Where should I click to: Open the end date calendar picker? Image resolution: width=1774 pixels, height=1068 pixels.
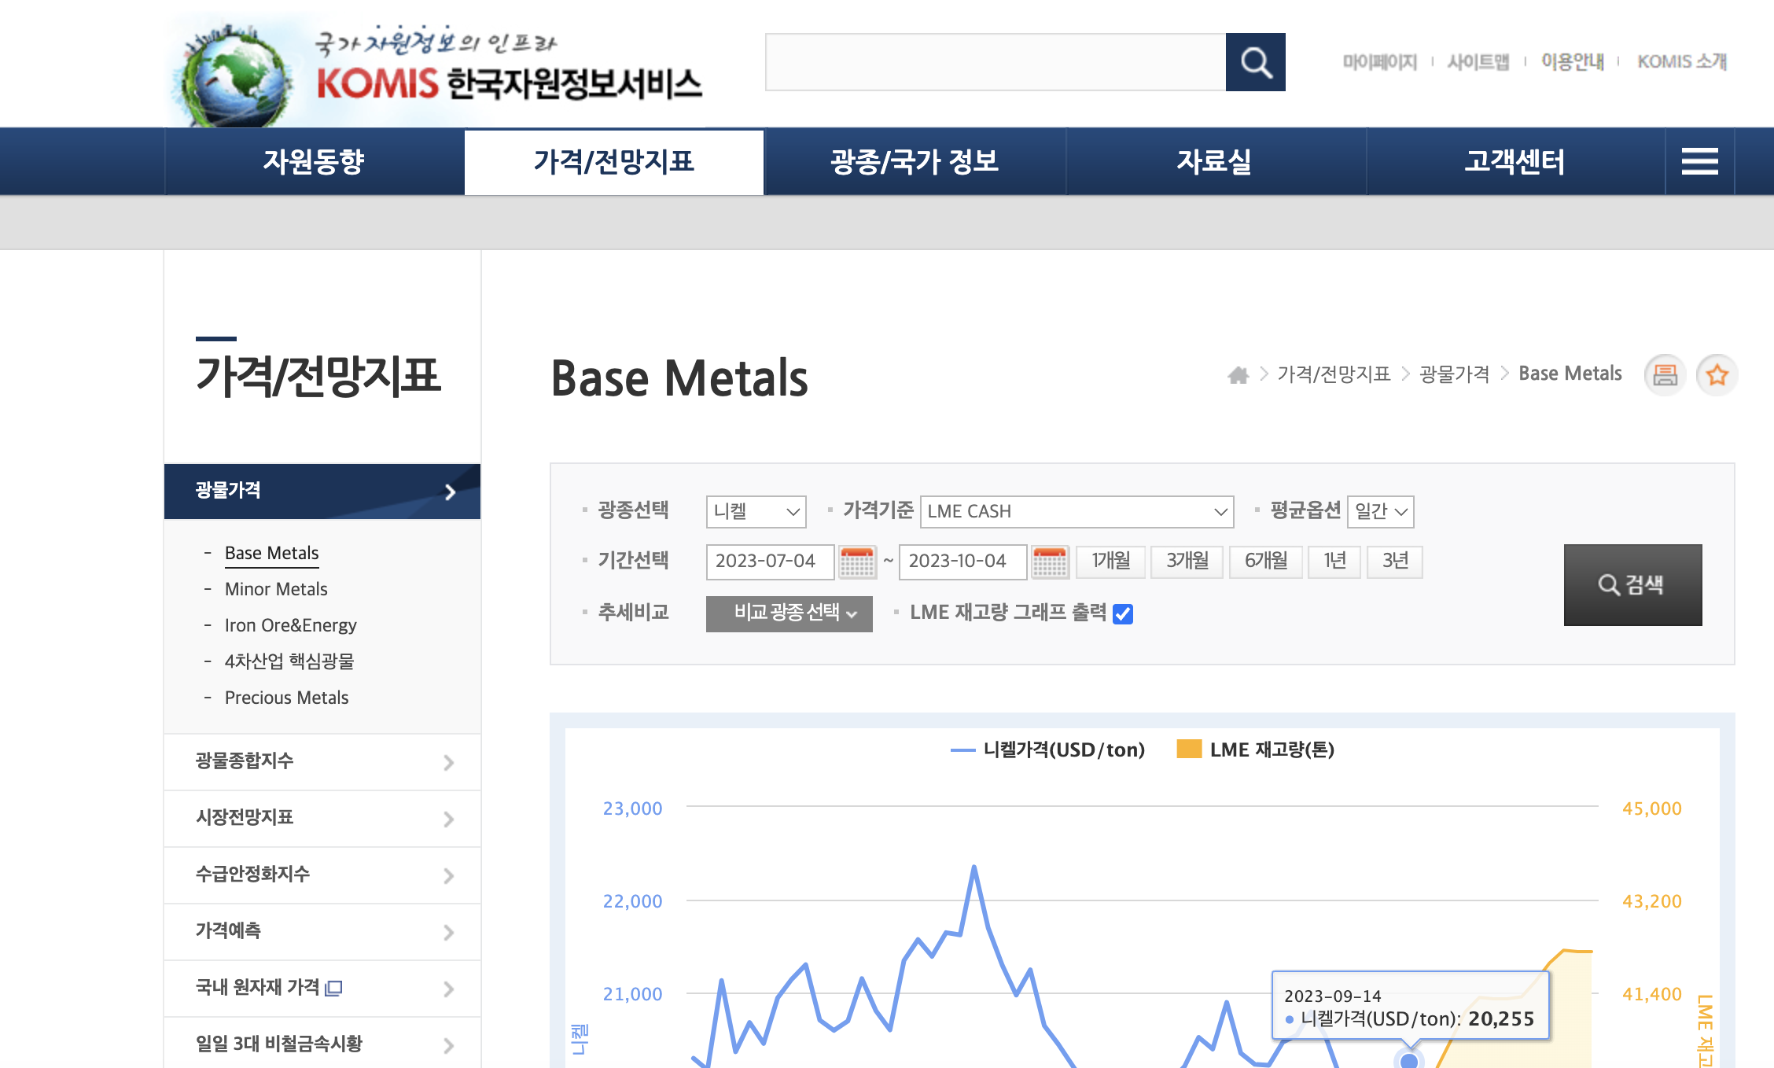[x=1050, y=562]
